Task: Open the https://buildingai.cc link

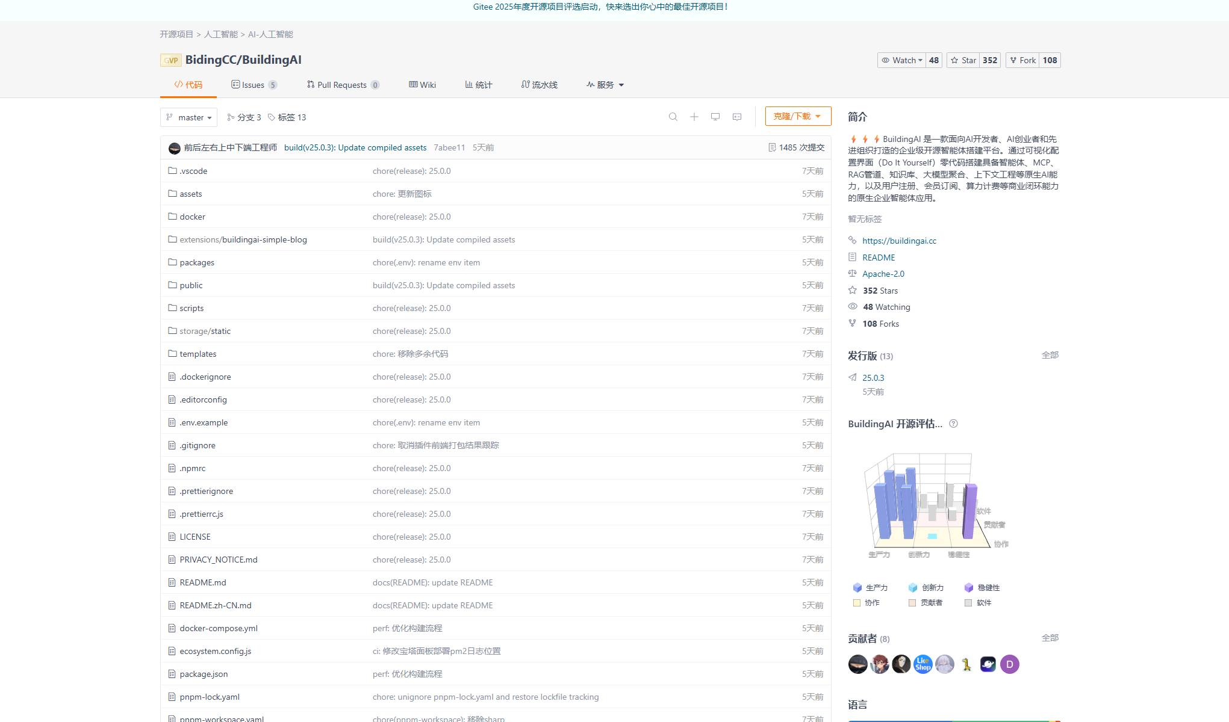Action: pyautogui.click(x=899, y=241)
